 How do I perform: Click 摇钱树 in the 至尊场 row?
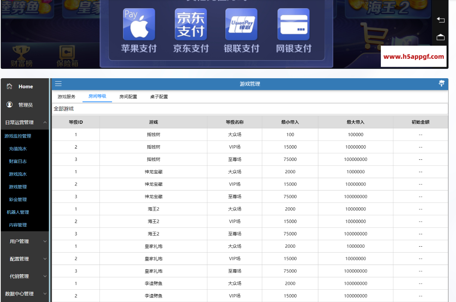(x=153, y=159)
